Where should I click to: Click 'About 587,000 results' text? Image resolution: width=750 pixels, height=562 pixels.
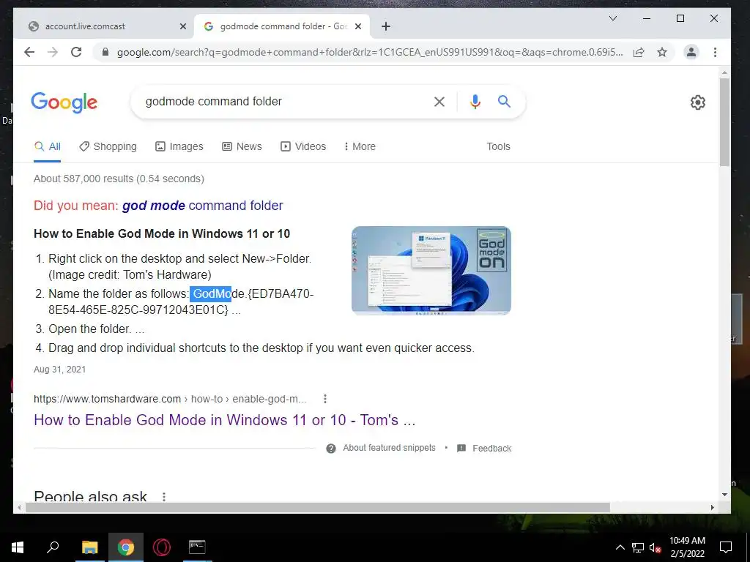click(119, 179)
